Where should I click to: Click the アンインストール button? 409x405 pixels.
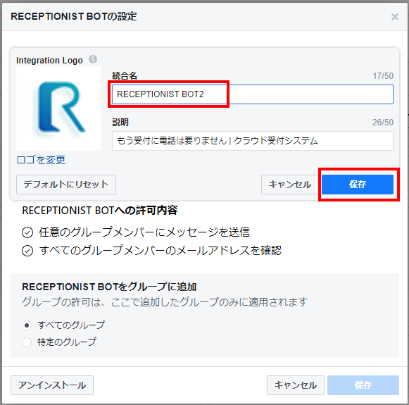tap(52, 385)
